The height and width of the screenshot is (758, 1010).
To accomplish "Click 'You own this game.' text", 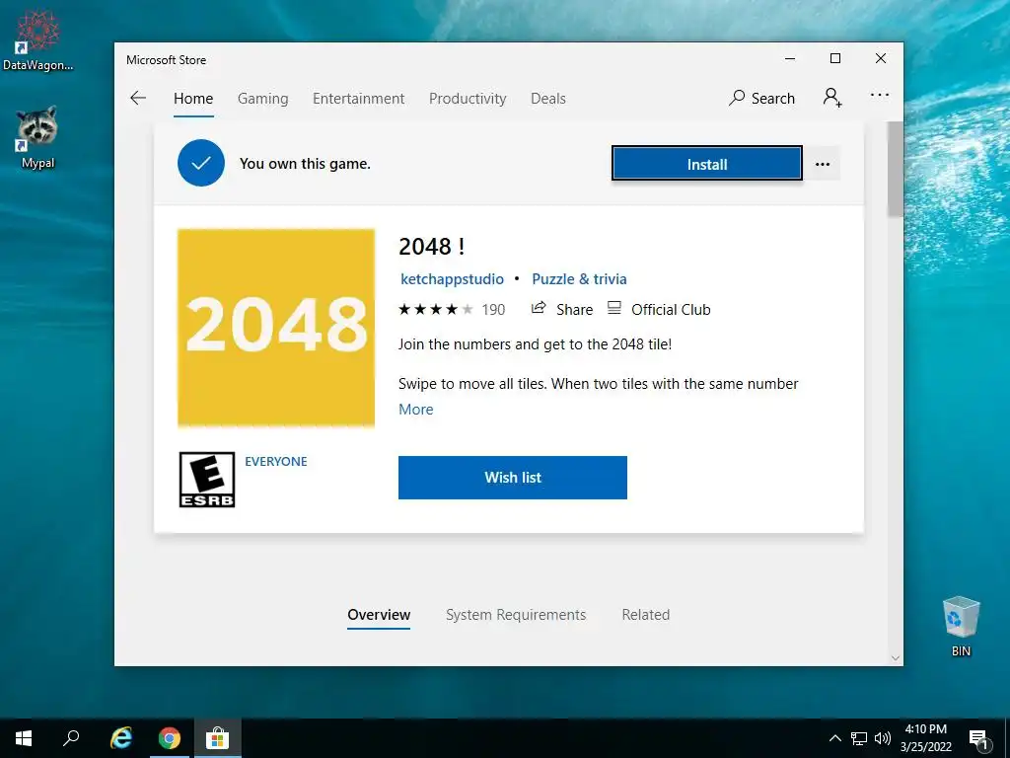I will (x=306, y=164).
